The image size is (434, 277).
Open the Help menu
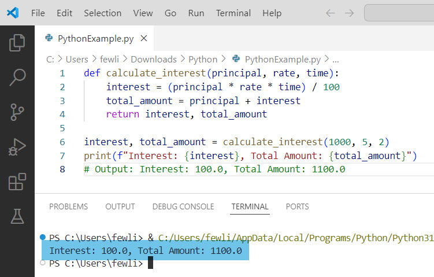coord(272,13)
